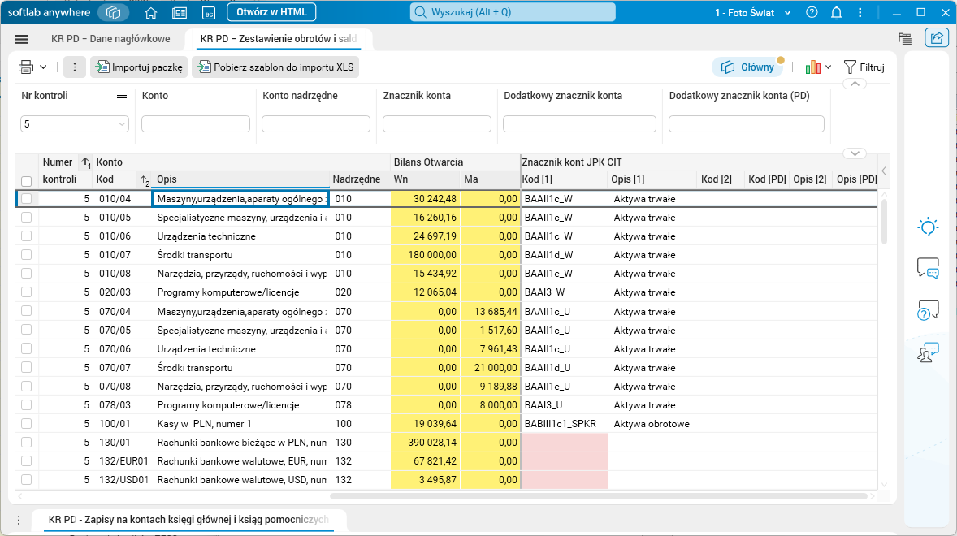Check the row checkbox for account 010/04
This screenshot has width=957, height=536.
coord(27,198)
